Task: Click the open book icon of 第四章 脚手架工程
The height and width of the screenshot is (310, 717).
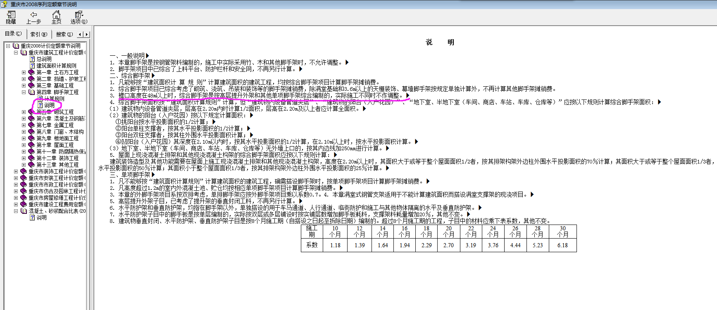Action: click(x=31, y=92)
